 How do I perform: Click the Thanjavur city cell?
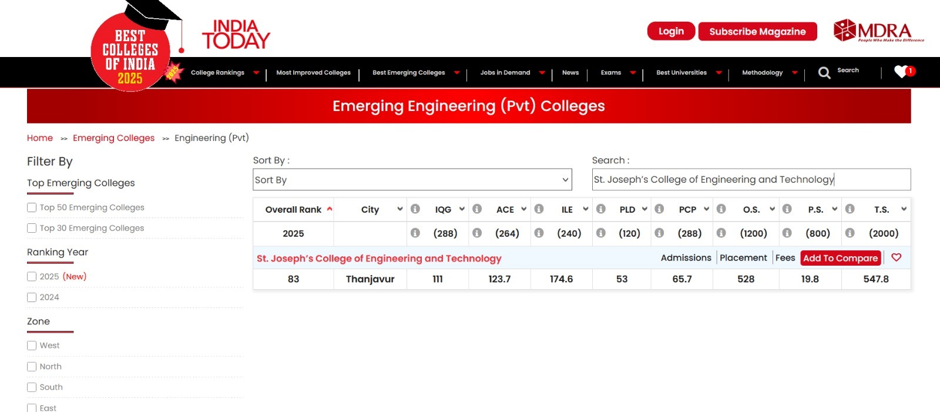[370, 279]
